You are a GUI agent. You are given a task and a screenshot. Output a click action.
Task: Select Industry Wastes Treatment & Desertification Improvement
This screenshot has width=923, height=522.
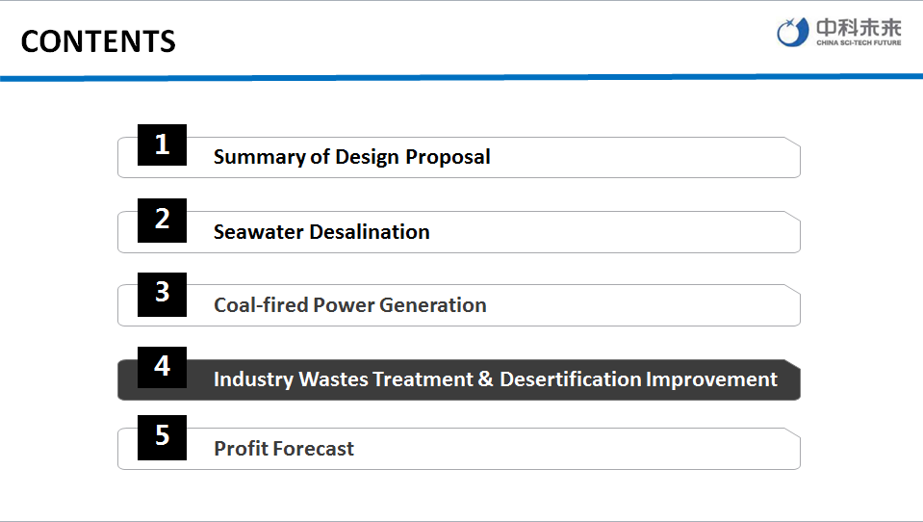495,379
